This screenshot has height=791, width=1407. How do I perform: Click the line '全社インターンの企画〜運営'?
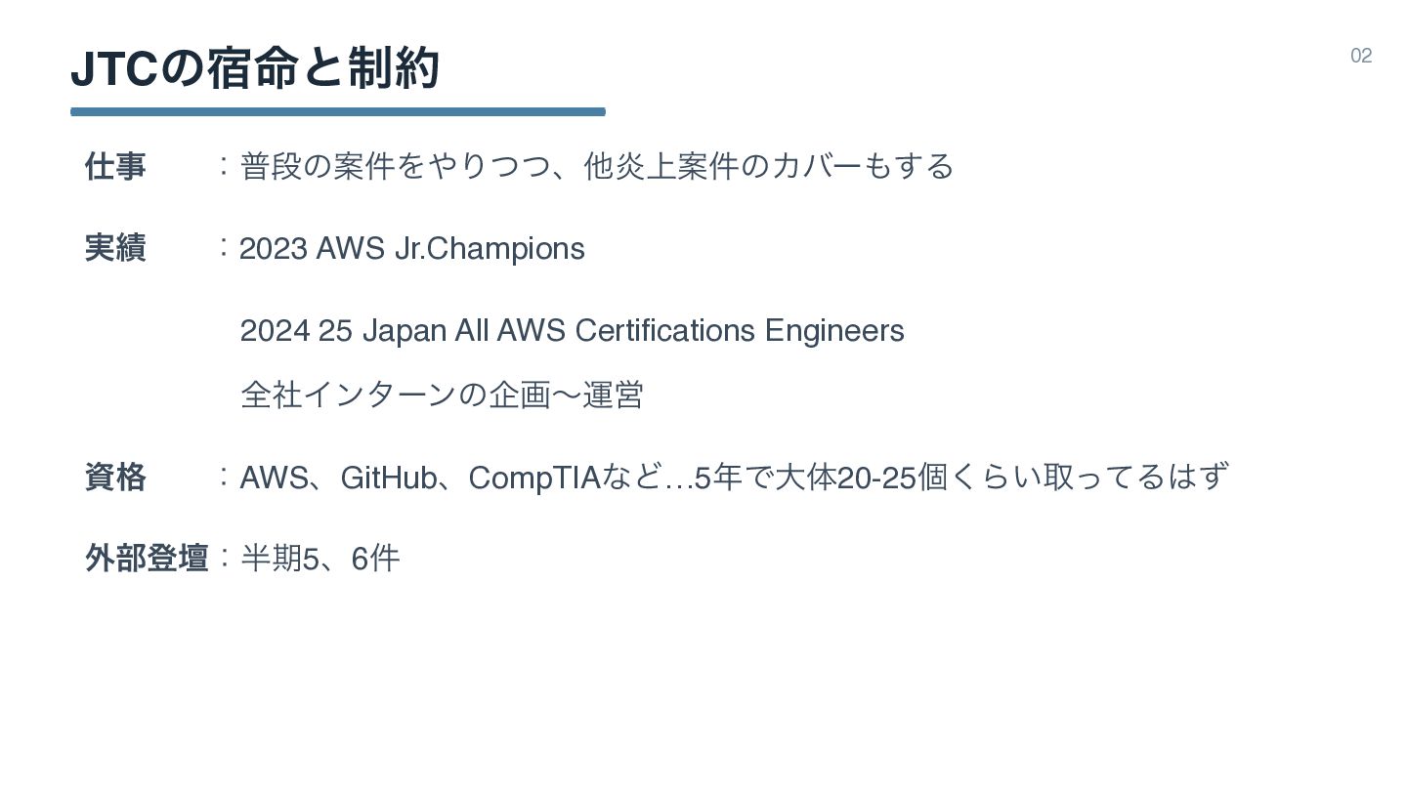(442, 395)
